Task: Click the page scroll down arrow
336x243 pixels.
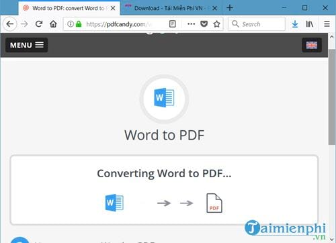Action: click(x=332, y=240)
